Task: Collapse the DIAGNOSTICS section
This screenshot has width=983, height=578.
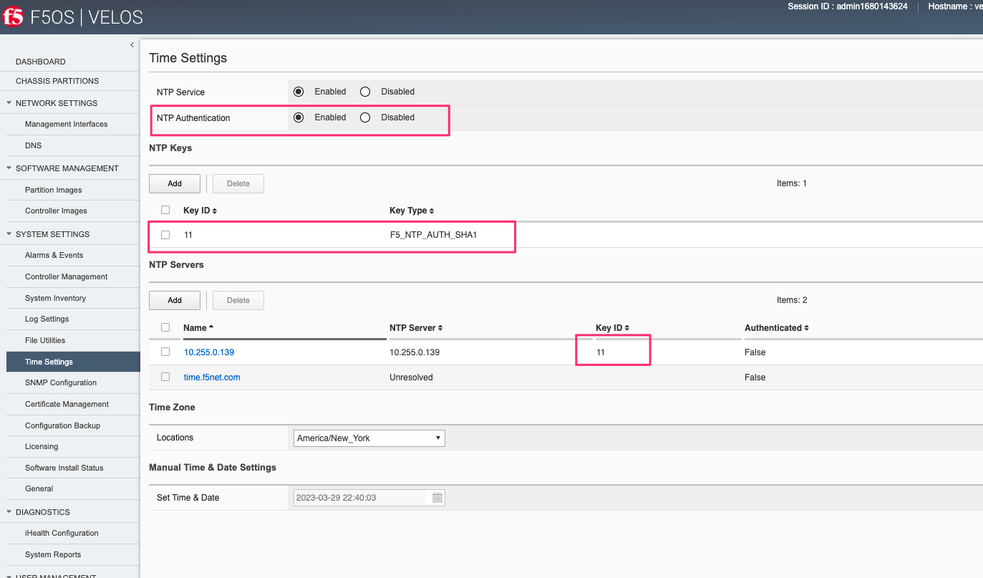Action: point(9,512)
